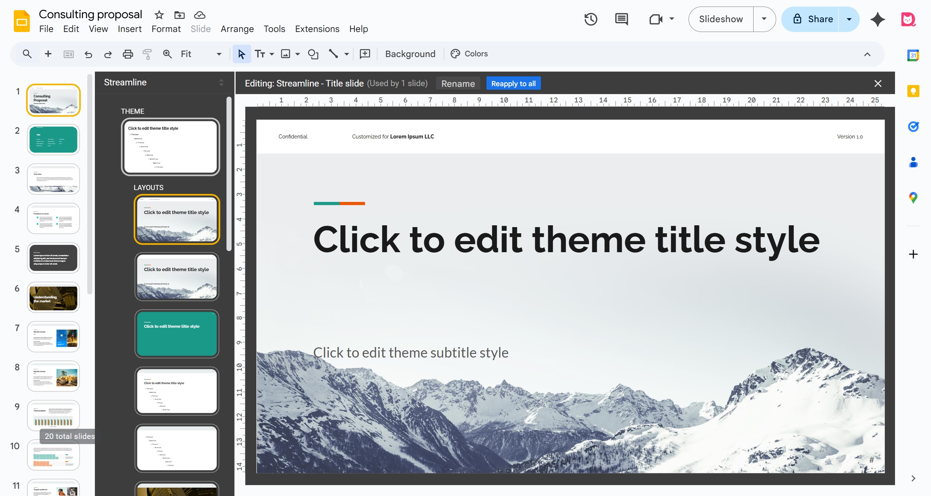The width and height of the screenshot is (931, 496).
Task: Open the video call dropdown arrow
Action: coord(672,19)
